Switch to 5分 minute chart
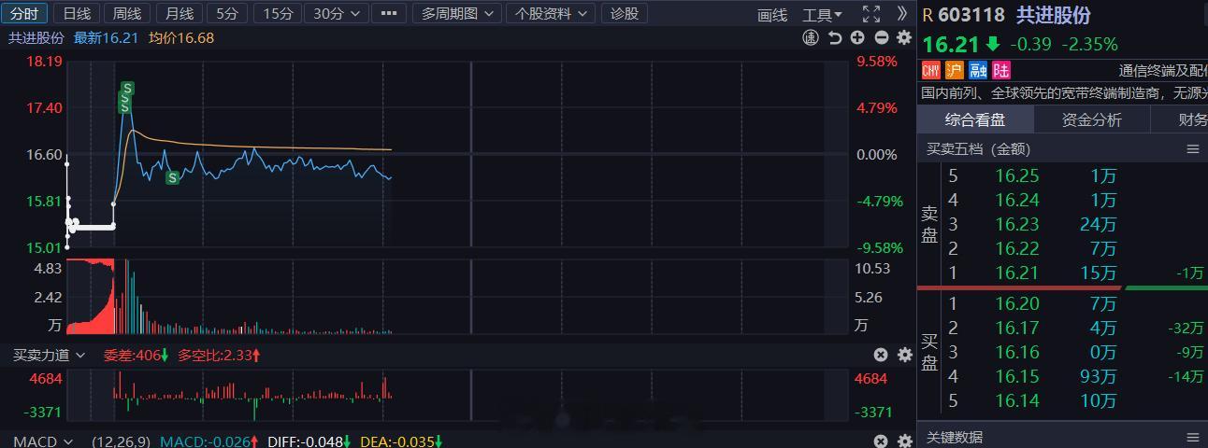Screen dimensions: 1208x448 tap(226, 13)
